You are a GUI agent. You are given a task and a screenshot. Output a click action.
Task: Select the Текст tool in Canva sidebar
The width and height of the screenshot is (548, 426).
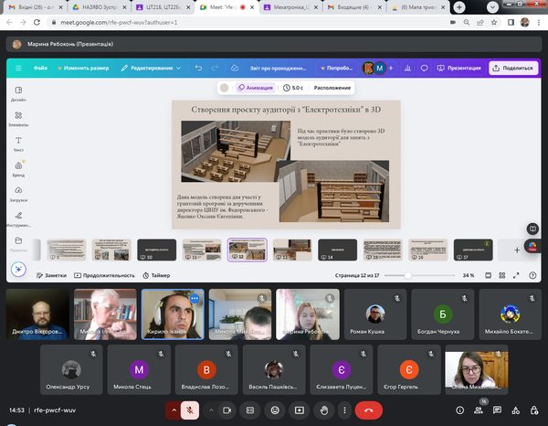click(18, 144)
